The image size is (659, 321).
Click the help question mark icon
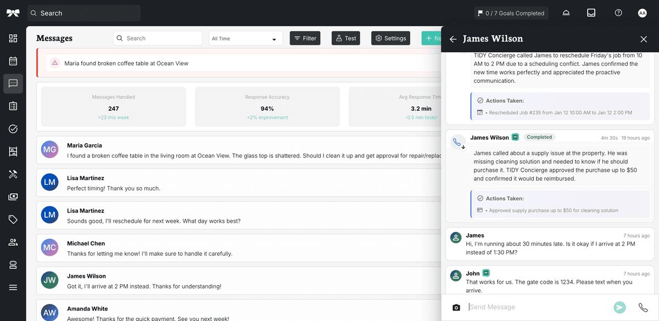coord(618,13)
